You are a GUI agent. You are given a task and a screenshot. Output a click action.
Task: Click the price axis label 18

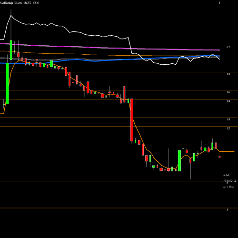click(228, 74)
